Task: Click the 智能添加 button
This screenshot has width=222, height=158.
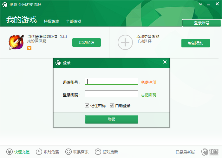Action: coord(196,43)
